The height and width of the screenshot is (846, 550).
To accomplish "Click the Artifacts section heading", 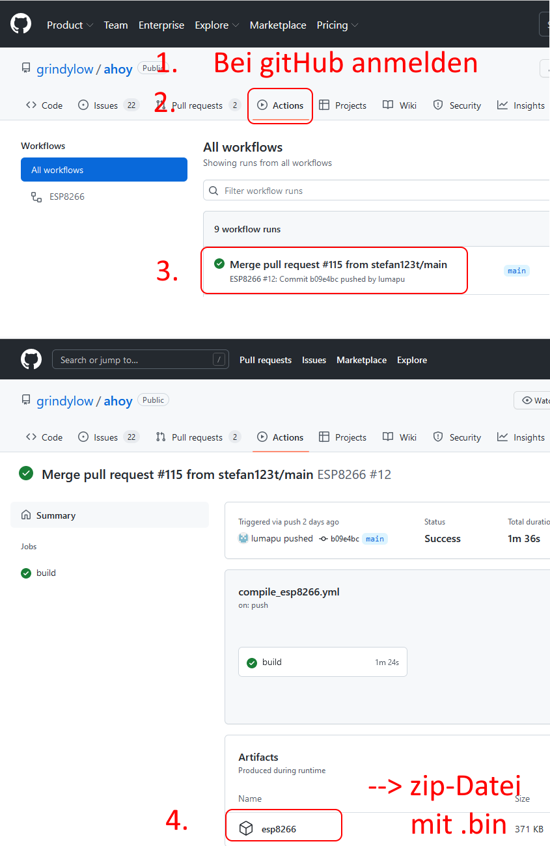I will click(x=258, y=757).
